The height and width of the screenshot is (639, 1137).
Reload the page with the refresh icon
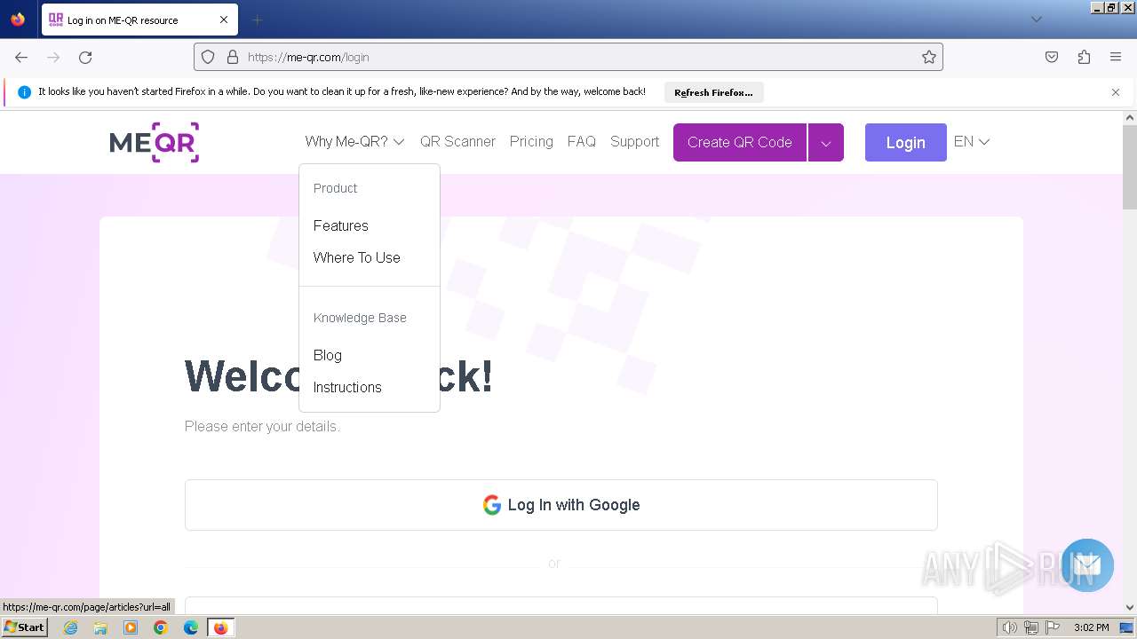pyautogui.click(x=85, y=57)
